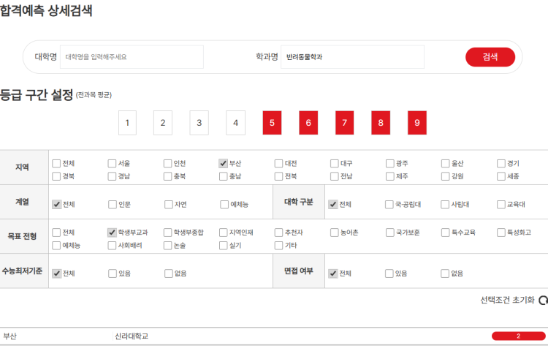Click the red 검색 search button
Image resolution: width=548 pixels, height=351 pixels.
click(490, 57)
